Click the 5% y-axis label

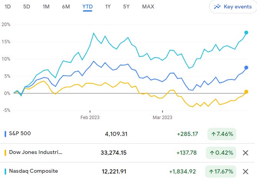[x=7, y=76]
